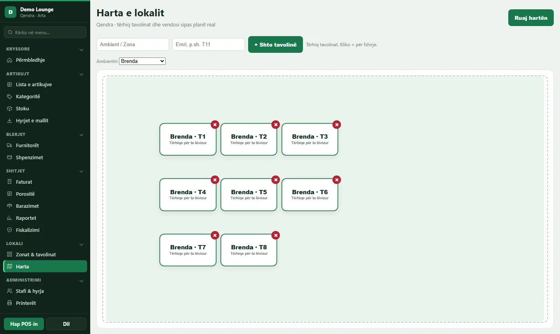Collapse the LOKALI section chevron

pos(81,244)
